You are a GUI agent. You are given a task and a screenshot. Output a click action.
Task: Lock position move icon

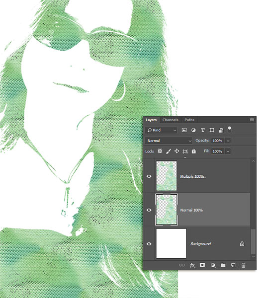point(177,151)
